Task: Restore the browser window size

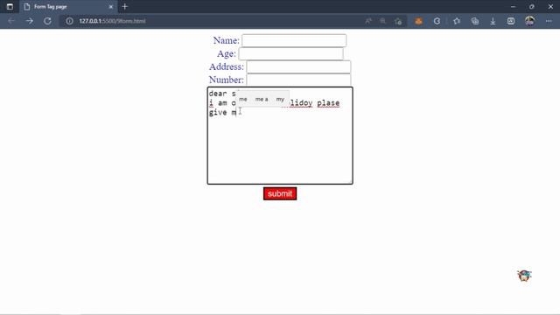Action: pyautogui.click(x=532, y=6)
